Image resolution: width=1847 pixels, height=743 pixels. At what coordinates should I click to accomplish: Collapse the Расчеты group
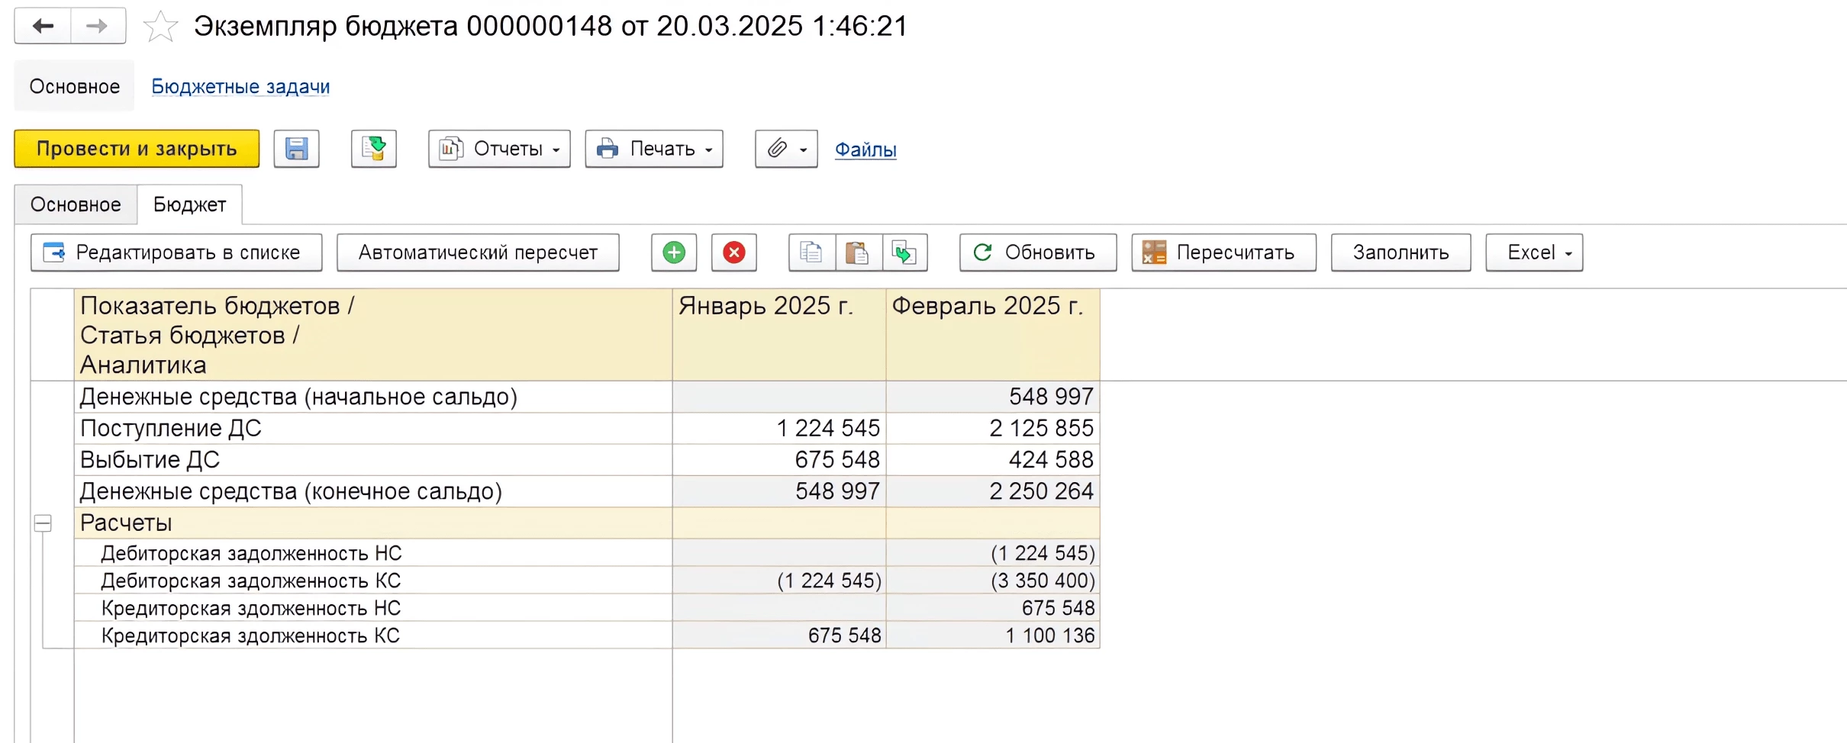click(x=43, y=523)
